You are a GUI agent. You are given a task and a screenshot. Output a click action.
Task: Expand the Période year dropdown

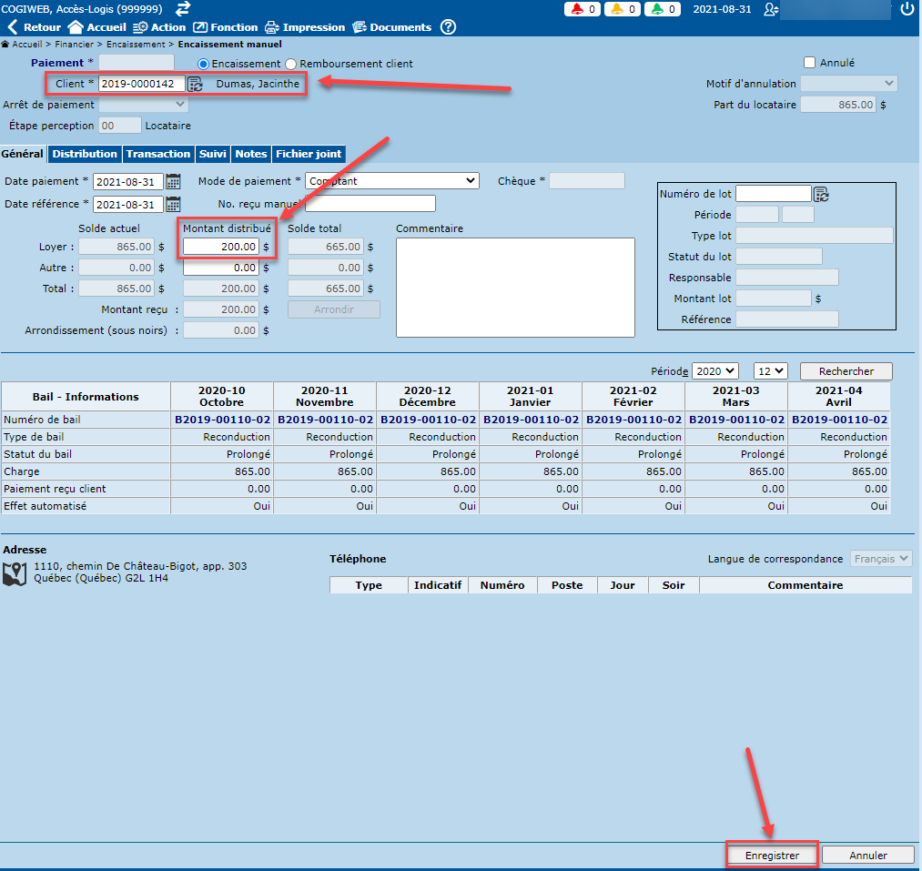714,371
